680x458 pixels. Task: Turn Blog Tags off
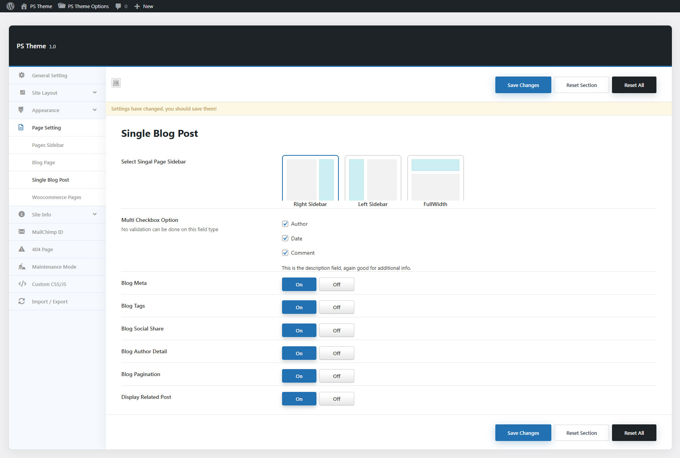(x=337, y=307)
